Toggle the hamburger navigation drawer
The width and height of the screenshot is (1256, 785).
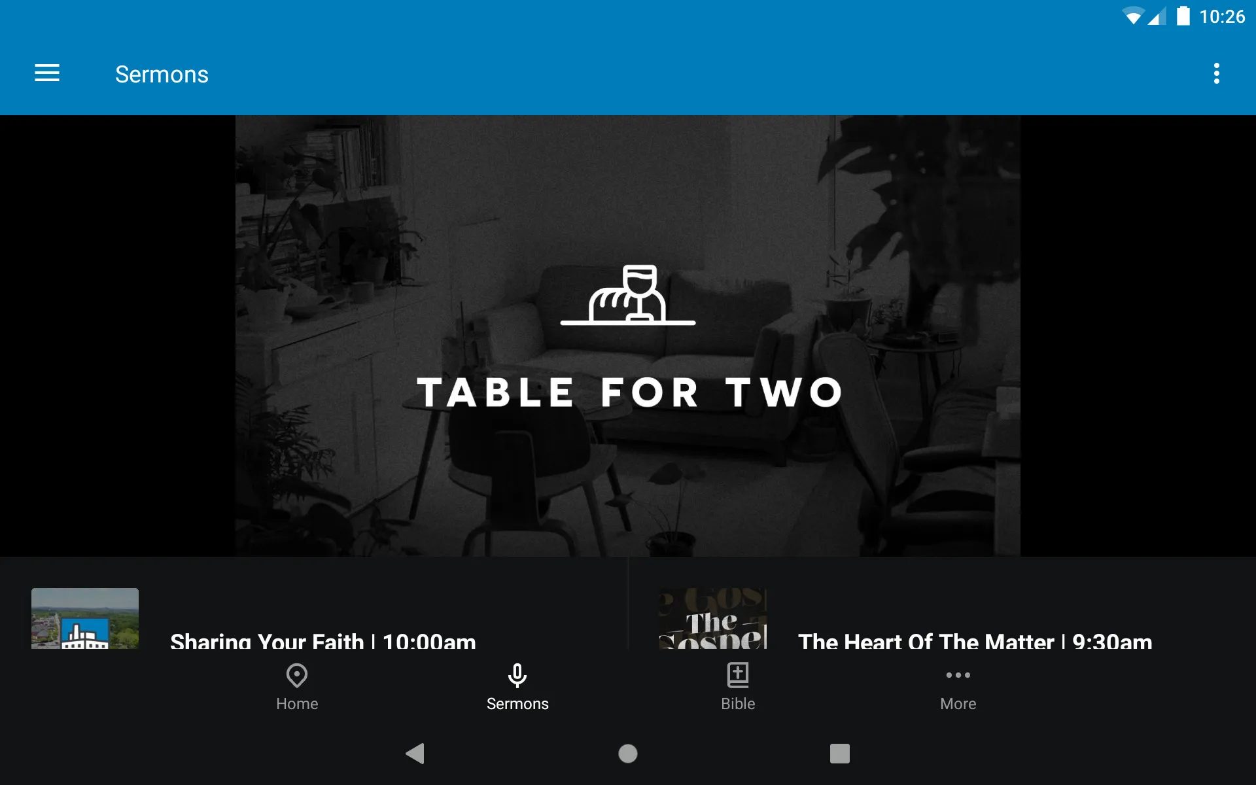click(x=47, y=74)
